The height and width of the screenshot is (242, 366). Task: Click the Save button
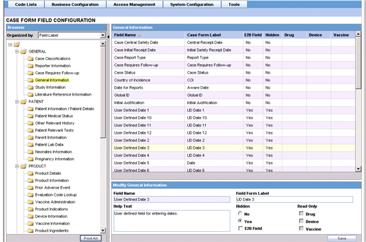(342, 238)
